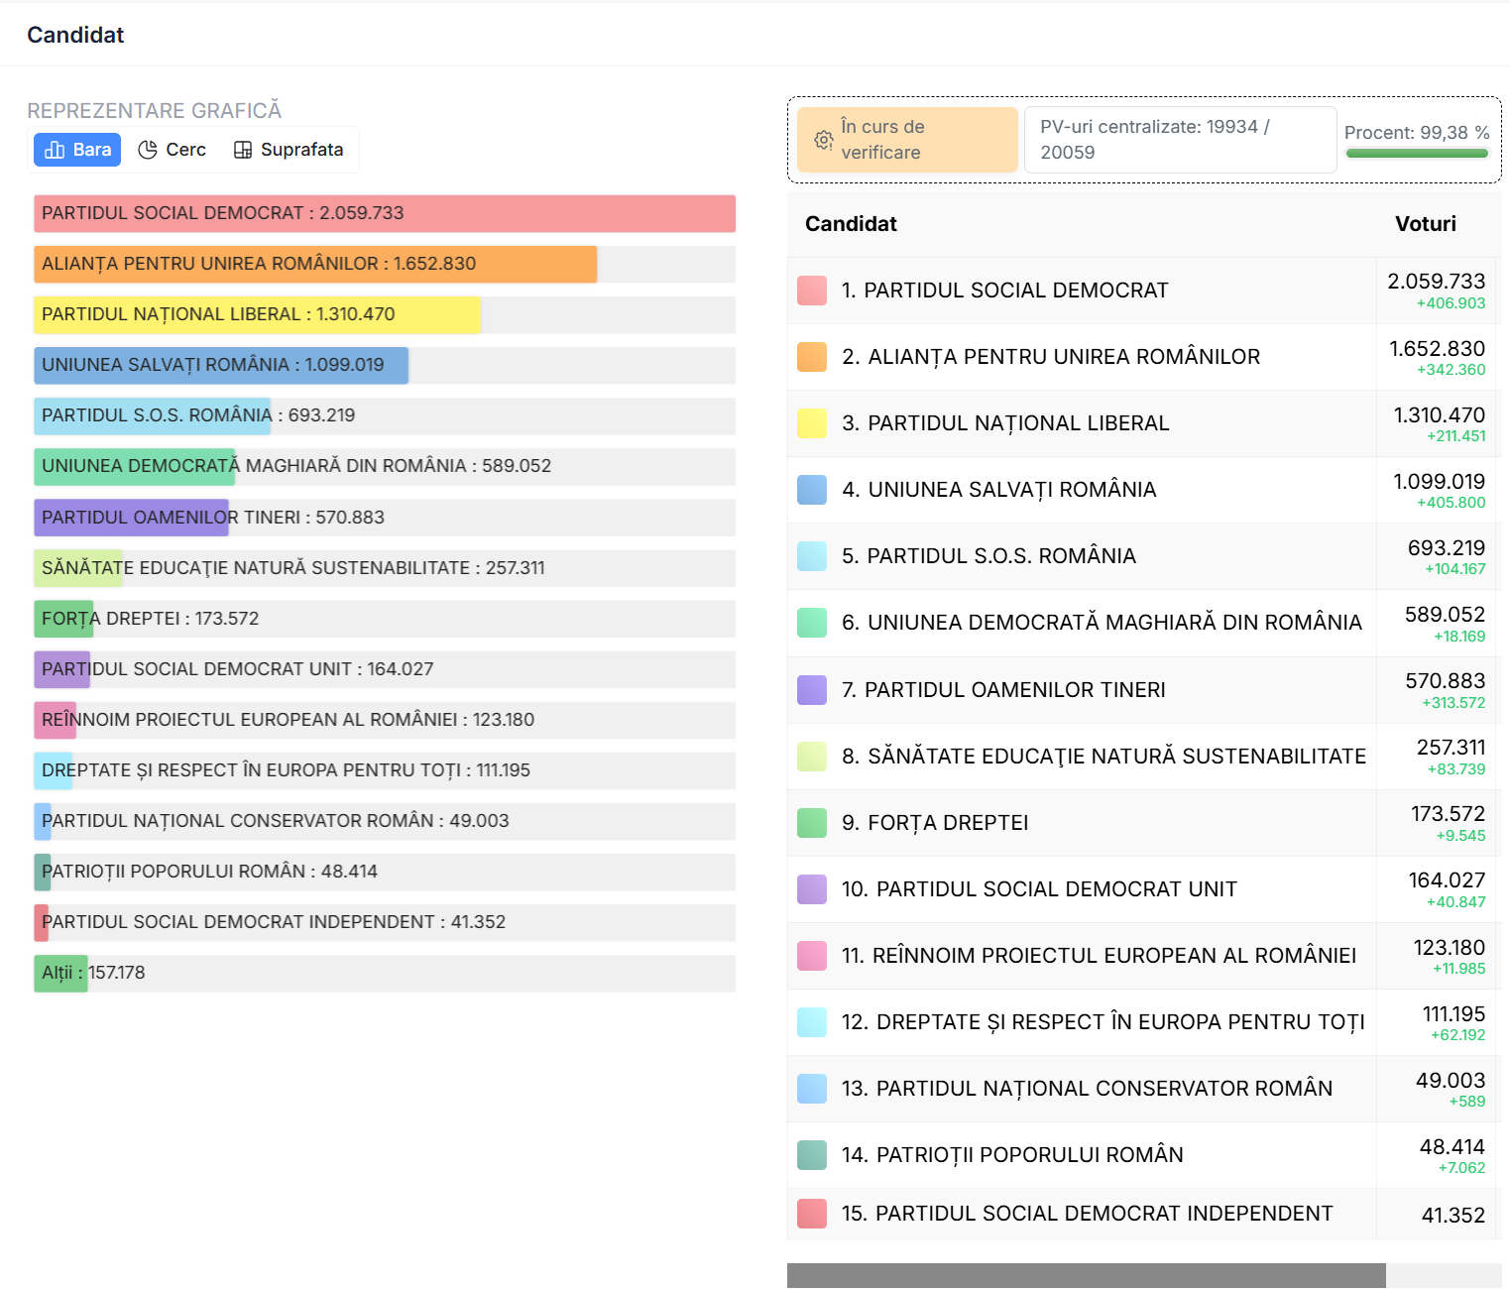1510x1289 pixels.
Task: Click the purple swatch for Partidul Oamenilor Tineri
Action: [x=812, y=690]
